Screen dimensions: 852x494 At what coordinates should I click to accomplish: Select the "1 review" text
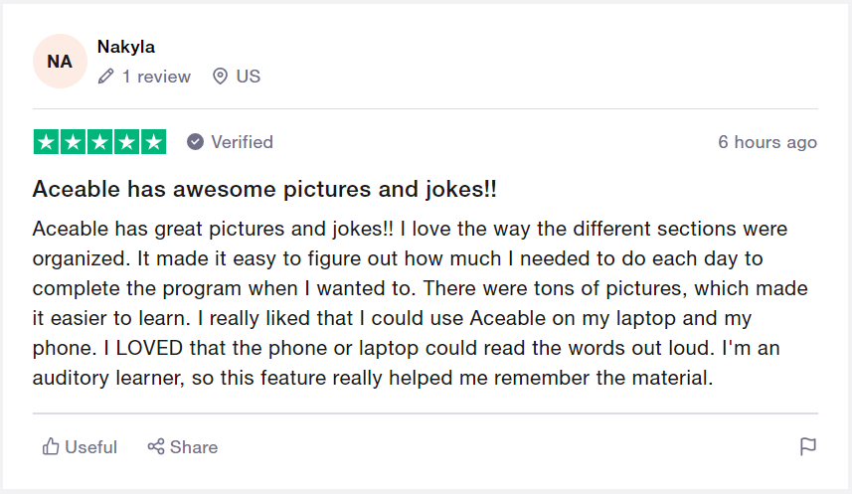point(156,77)
